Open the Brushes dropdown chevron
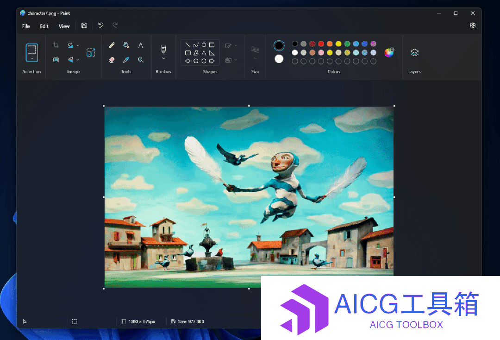Screen dimensions: 500x340 (163, 59)
